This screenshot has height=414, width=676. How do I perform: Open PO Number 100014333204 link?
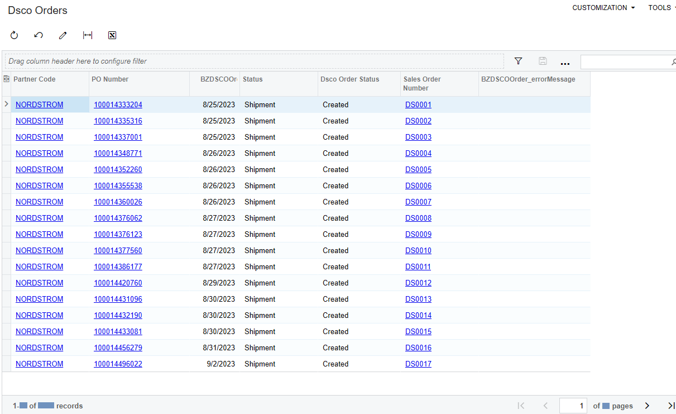(118, 104)
